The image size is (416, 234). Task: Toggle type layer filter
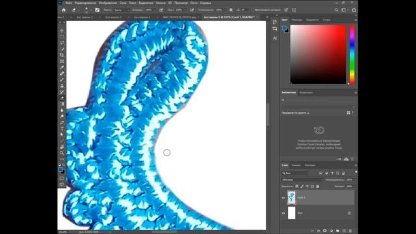pos(332,173)
